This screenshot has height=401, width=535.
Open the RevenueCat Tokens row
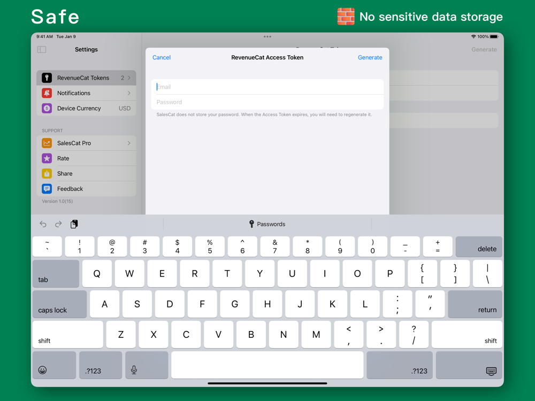tap(86, 78)
